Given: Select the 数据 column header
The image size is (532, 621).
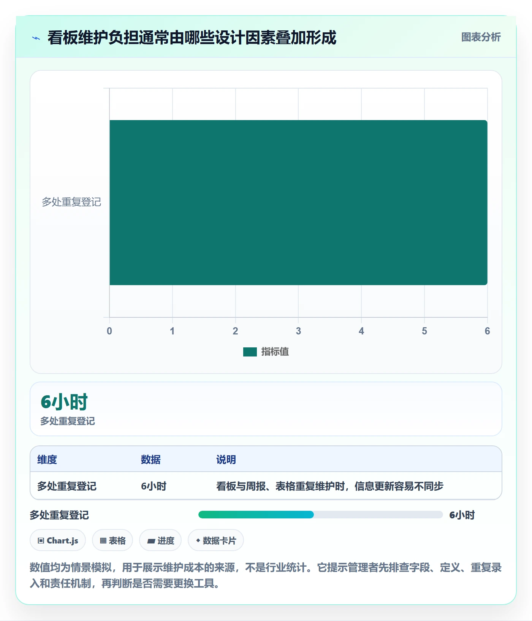Looking at the screenshot, I should [x=151, y=459].
